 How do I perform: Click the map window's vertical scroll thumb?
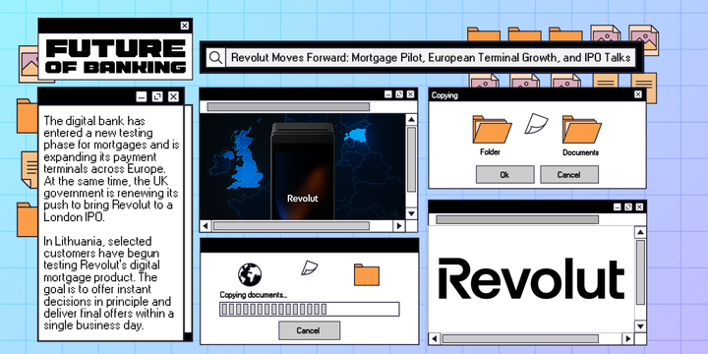click(411, 159)
